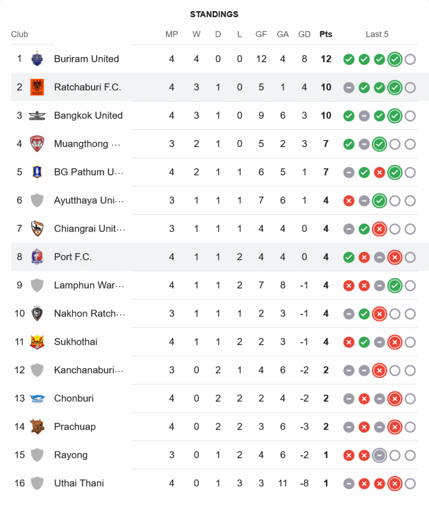Click the Buriram United club crest

[x=37, y=59]
